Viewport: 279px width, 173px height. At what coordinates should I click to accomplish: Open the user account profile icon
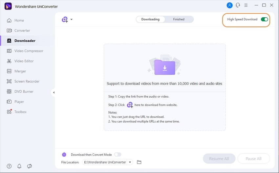229,5
